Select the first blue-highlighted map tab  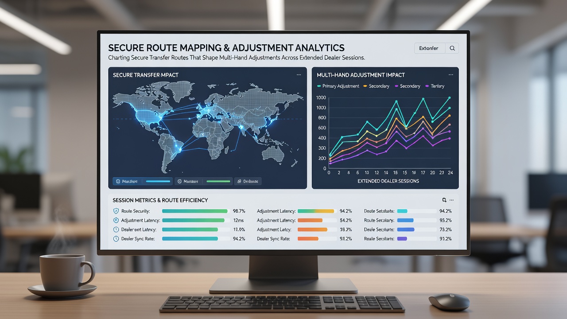(x=143, y=181)
